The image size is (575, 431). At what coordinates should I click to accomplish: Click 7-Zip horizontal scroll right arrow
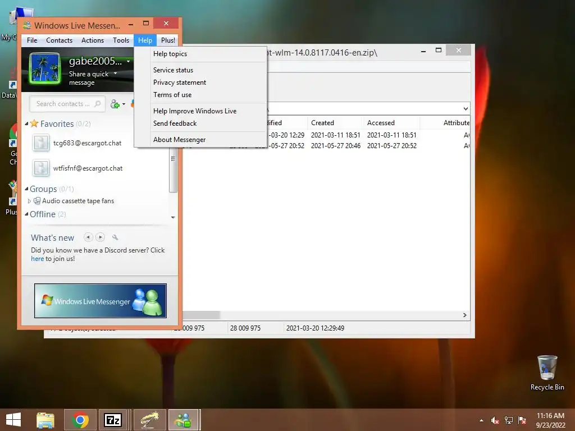(x=464, y=315)
